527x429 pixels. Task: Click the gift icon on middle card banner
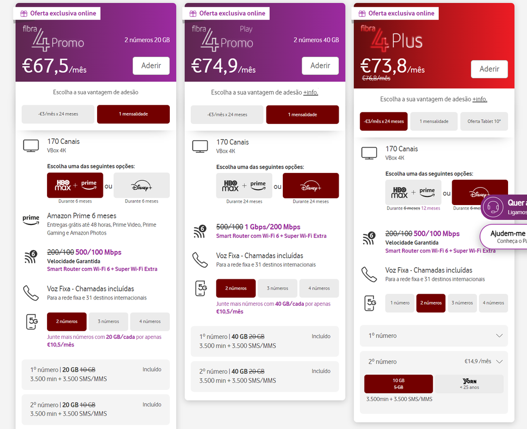(x=193, y=13)
